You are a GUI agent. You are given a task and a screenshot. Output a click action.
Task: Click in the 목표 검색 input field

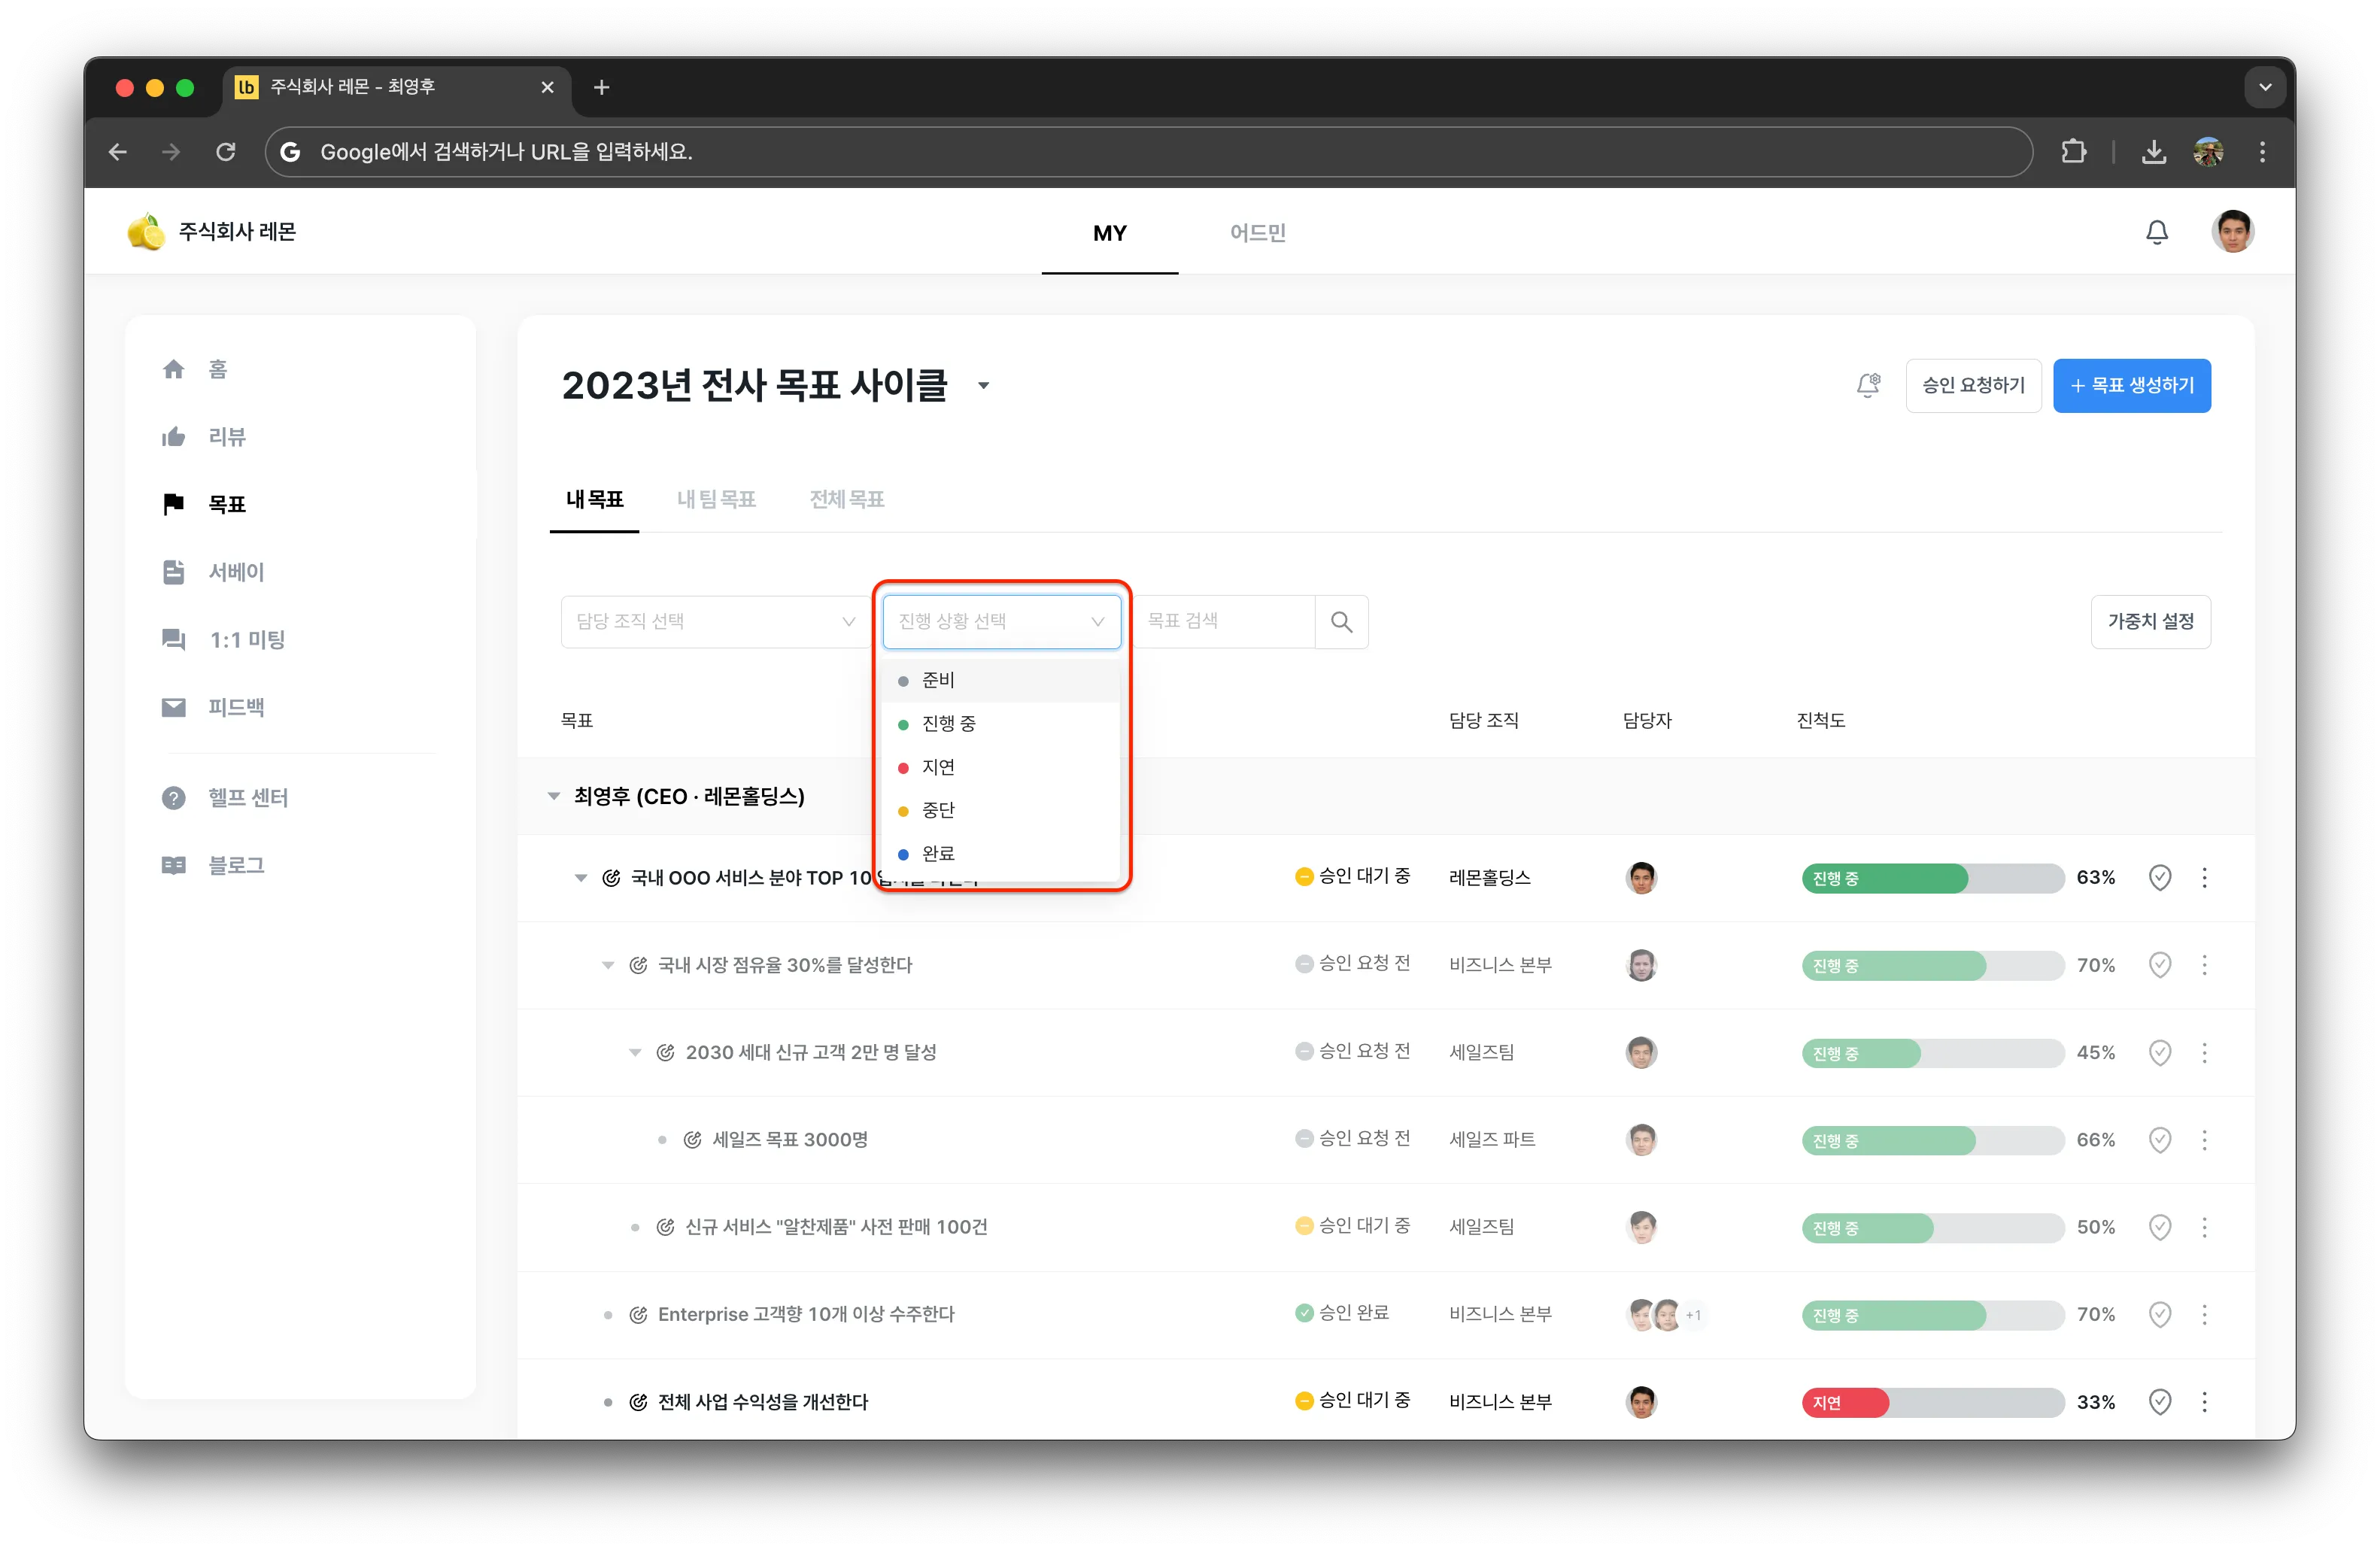pos(1225,622)
